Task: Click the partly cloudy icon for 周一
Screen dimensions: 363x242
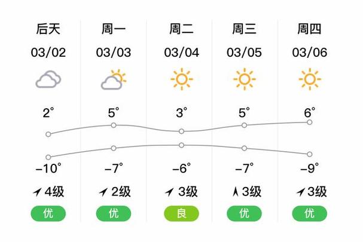Action: [114, 79]
